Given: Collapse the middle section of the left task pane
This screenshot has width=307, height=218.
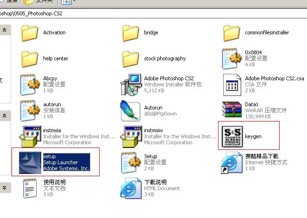Looking at the screenshot, I should [x=4, y=115].
